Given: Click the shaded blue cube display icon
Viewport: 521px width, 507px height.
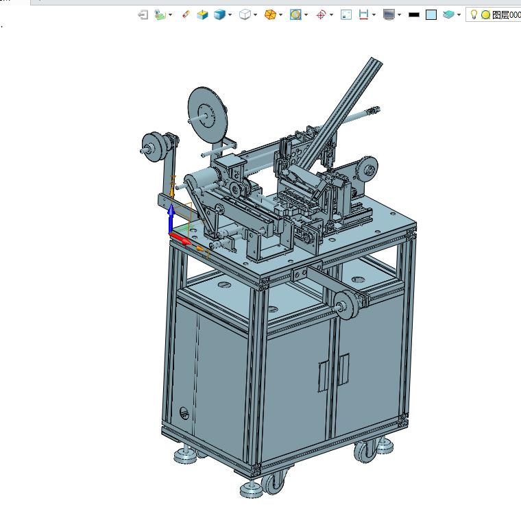Looking at the screenshot, I should click(219, 15).
